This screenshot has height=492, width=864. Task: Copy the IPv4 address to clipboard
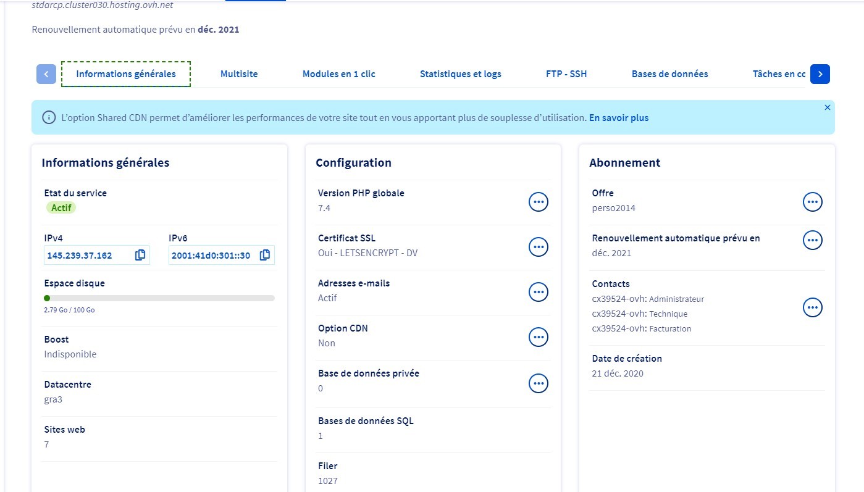pyautogui.click(x=140, y=255)
